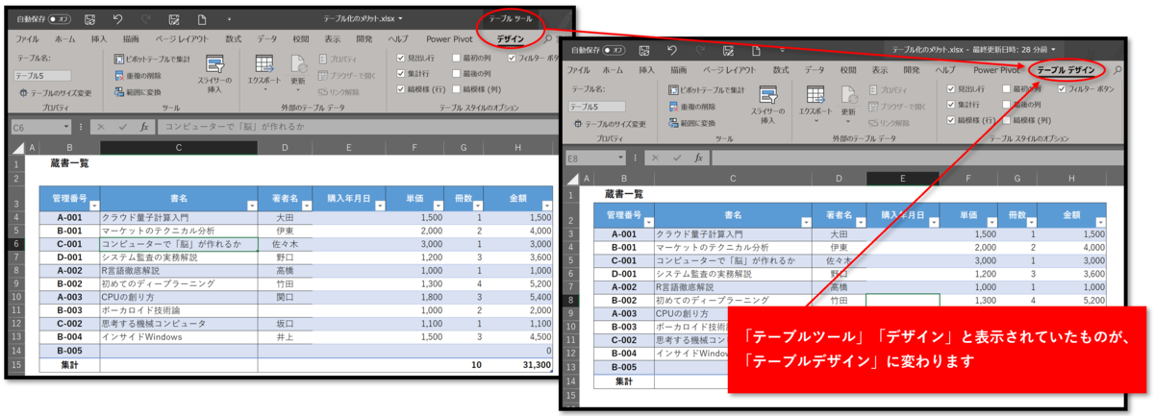This screenshot has width=1154, height=416.
Task: Click 範囲に変換 in left window ribbon
Action: coord(138,92)
